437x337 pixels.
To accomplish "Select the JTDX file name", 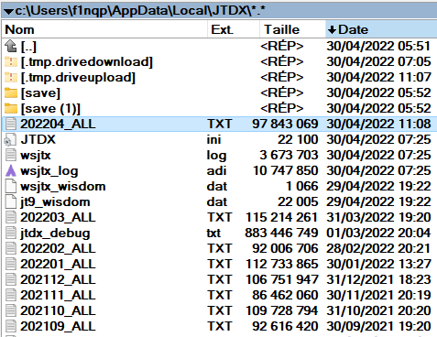I will (x=38, y=139).
